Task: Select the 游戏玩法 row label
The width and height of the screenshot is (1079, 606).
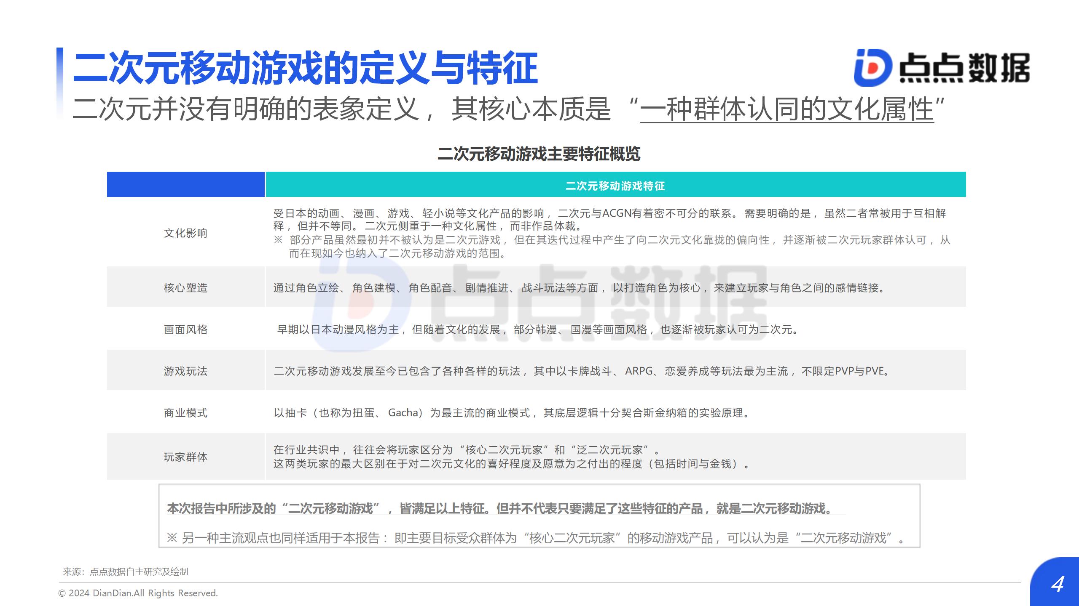Action: pos(185,371)
